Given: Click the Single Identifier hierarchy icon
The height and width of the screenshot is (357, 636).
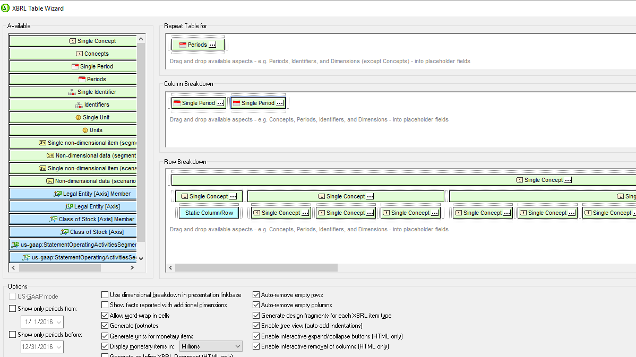Looking at the screenshot, I should [72, 92].
